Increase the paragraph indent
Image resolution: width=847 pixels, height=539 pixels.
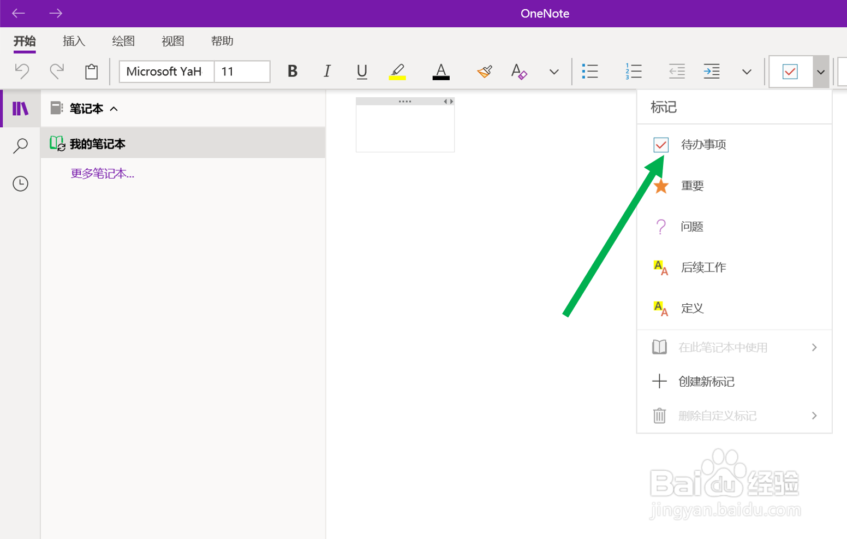tap(712, 71)
